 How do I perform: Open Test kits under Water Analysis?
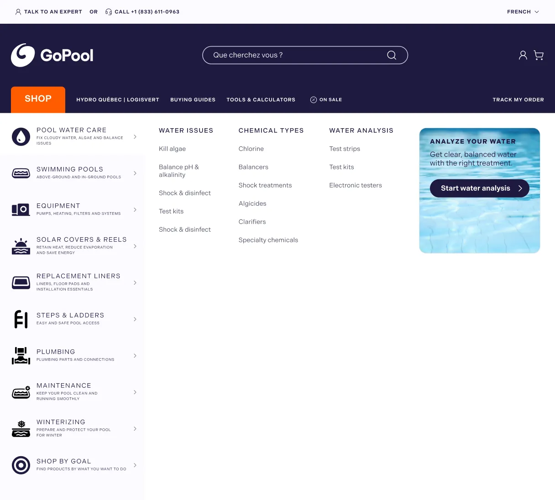click(x=342, y=167)
